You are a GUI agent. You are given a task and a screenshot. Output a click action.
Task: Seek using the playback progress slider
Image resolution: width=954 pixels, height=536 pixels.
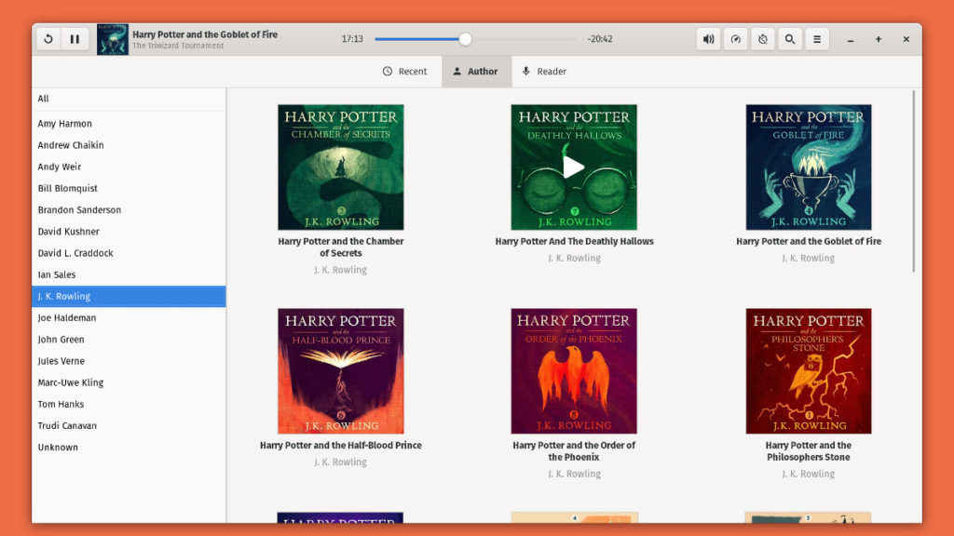(x=464, y=38)
